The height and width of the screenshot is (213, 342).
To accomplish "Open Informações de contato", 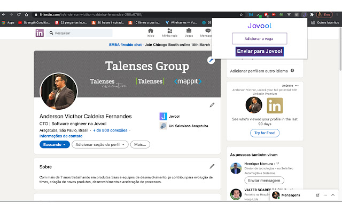I will tap(61, 136).
